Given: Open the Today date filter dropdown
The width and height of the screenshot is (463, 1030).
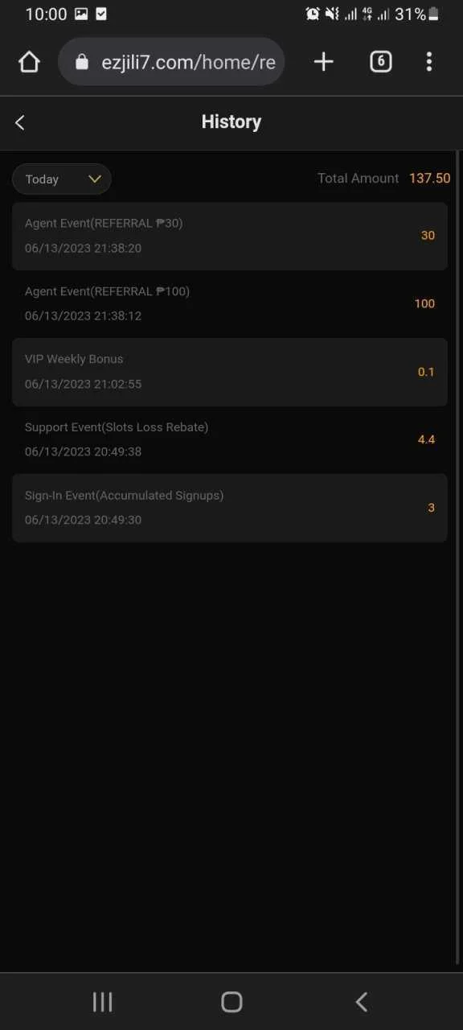Looking at the screenshot, I should 62,179.
